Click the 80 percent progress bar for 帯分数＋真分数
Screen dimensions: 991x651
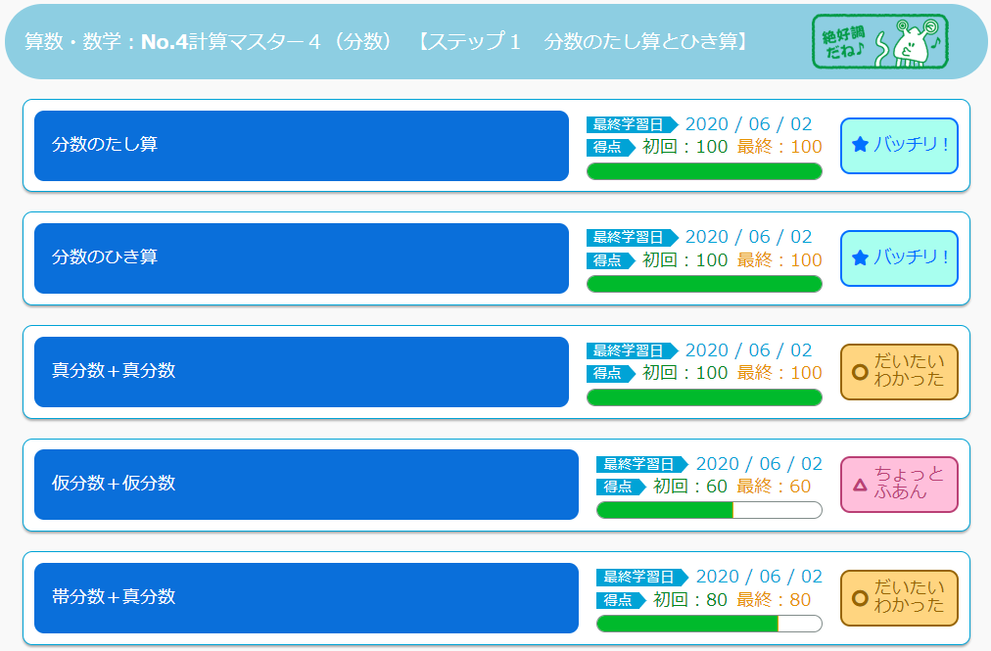pyautogui.click(x=709, y=624)
